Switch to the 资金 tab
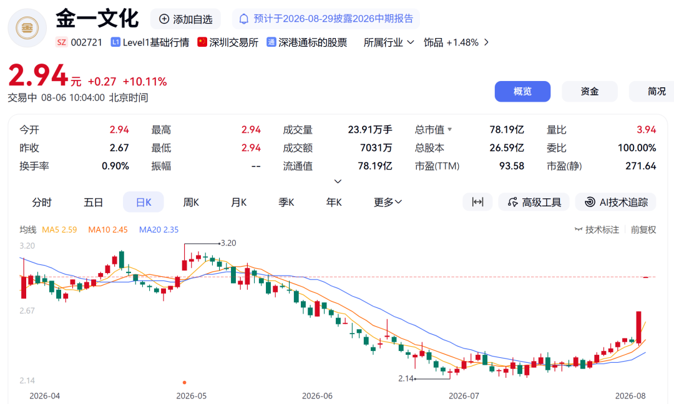This screenshot has height=404, width=674. [589, 92]
